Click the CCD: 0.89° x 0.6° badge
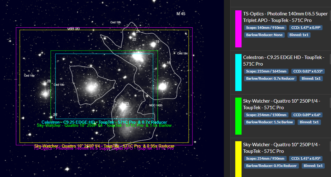This screenshot has width=331, height=177. click(x=307, y=115)
